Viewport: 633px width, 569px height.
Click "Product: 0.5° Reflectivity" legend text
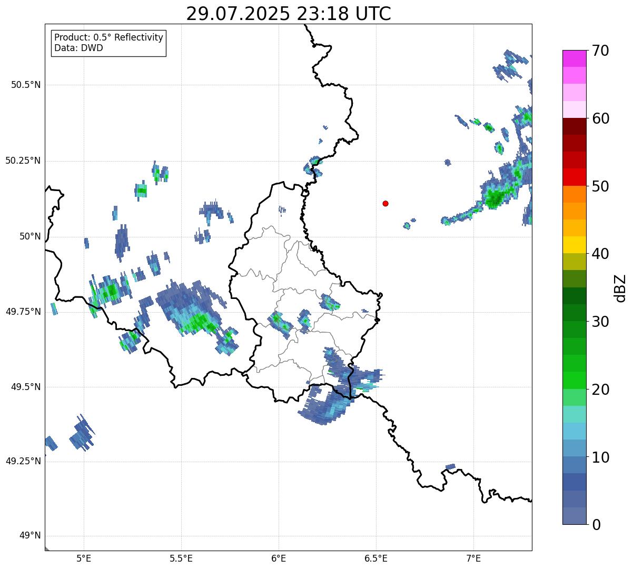coord(109,38)
